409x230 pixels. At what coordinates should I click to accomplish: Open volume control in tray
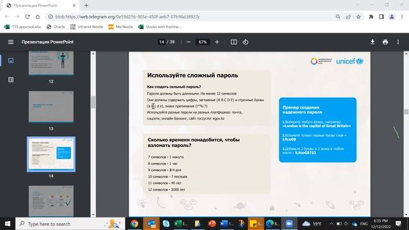pyautogui.click(x=346, y=224)
